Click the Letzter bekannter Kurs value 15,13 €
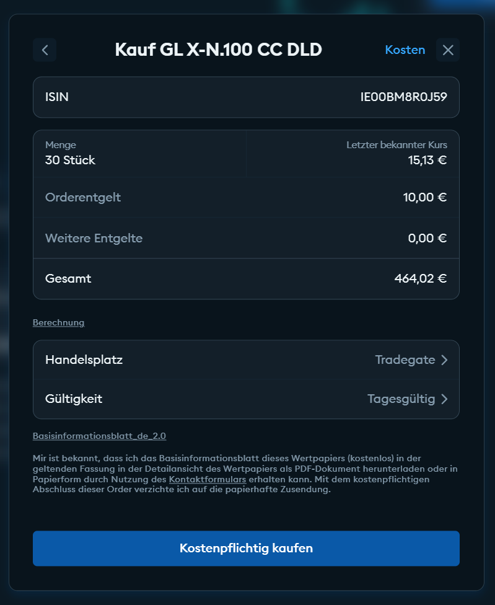495x605 pixels. (427, 161)
